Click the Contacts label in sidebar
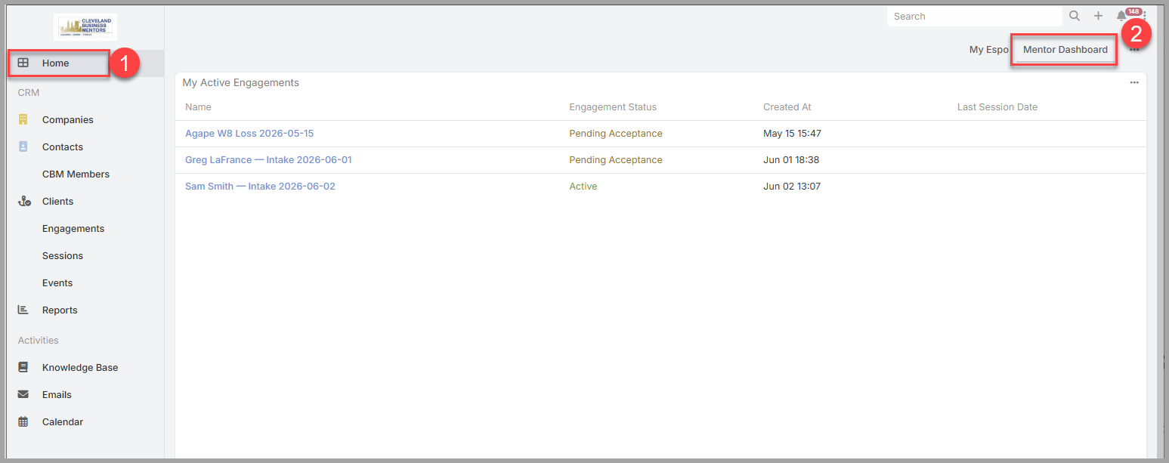Image resolution: width=1169 pixels, height=463 pixels. tap(63, 147)
